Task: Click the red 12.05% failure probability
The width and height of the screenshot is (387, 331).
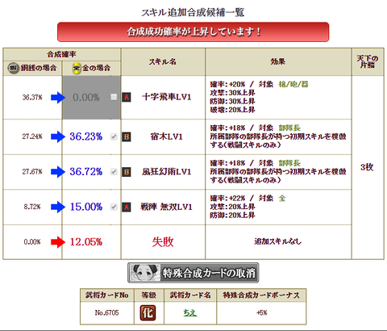Action: click(x=86, y=241)
